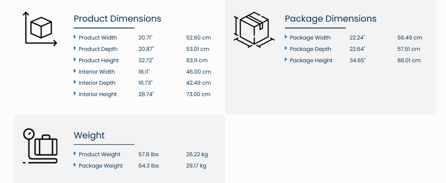Image resolution: width=446 pixels, height=183 pixels.
Task: Click the Package Width label
Action: [310, 38]
